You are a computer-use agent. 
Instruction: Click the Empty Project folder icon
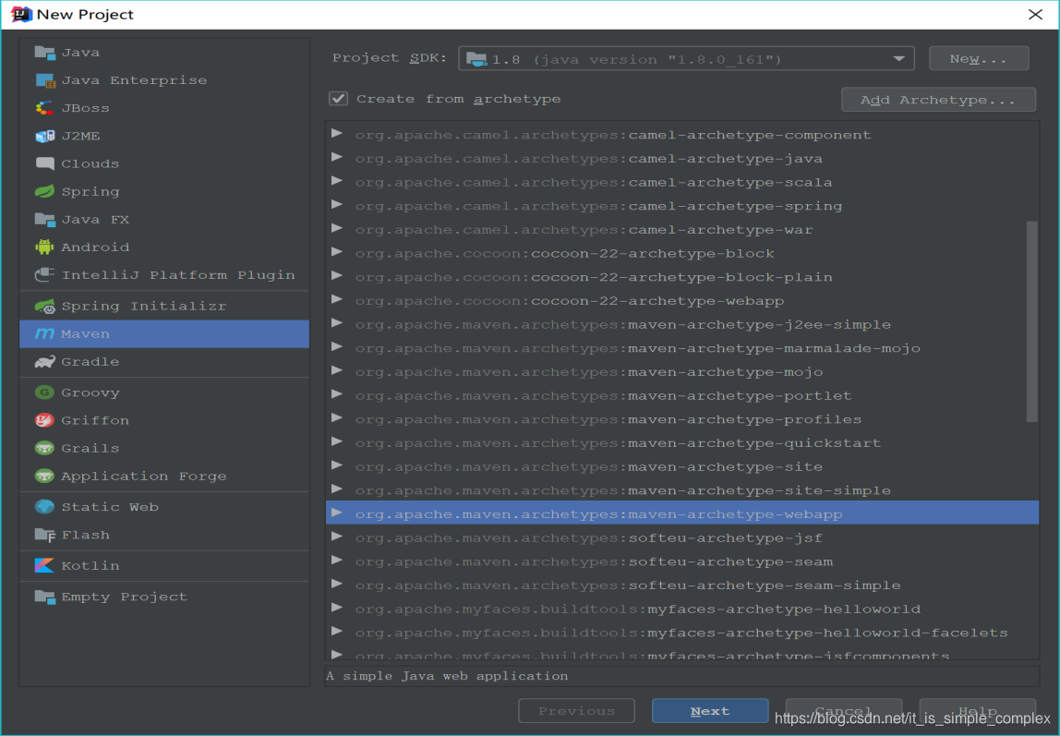(x=44, y=597)
